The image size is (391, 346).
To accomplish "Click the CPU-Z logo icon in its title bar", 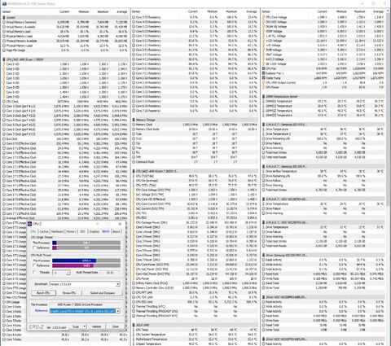I will [x=30, y=224].
